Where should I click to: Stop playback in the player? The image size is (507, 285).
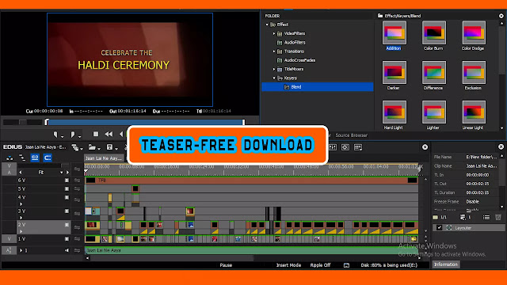click(96, 134)
